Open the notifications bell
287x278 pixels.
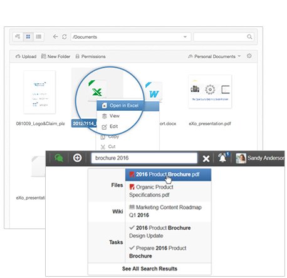click(x=222, y=158)
